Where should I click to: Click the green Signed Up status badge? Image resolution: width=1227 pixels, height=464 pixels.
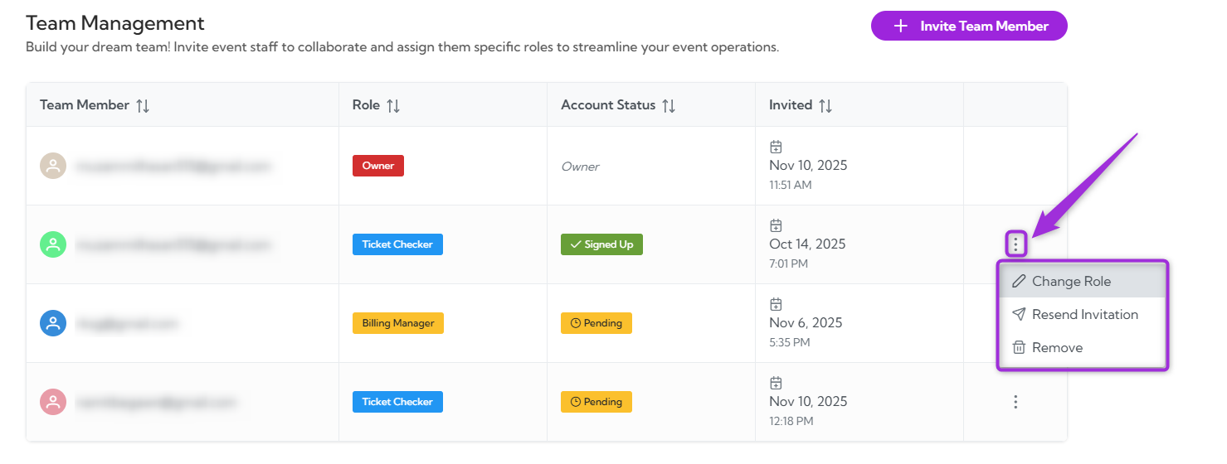[601, 244]
